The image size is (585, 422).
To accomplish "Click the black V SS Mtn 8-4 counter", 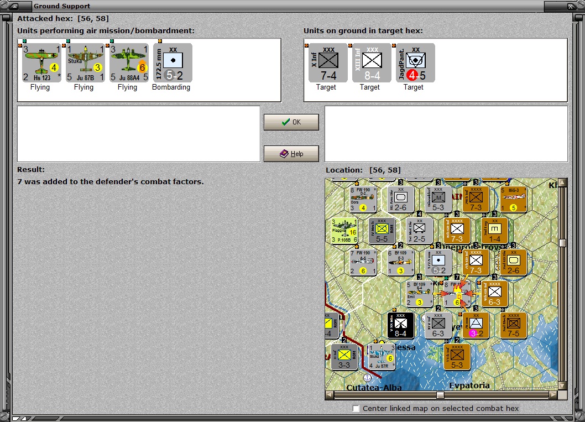I will [400, 325].
